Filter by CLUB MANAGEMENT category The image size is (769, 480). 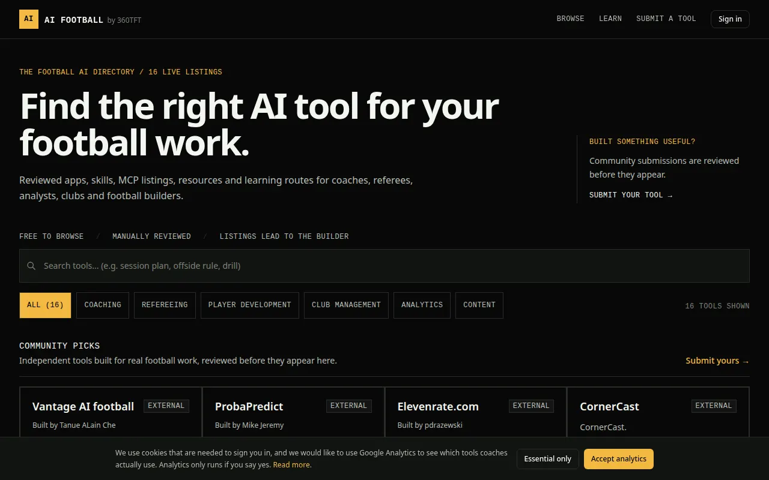tap(346, 305)
